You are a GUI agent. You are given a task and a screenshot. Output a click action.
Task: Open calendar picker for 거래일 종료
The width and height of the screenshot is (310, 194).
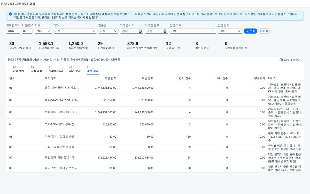tap(165, 31)
